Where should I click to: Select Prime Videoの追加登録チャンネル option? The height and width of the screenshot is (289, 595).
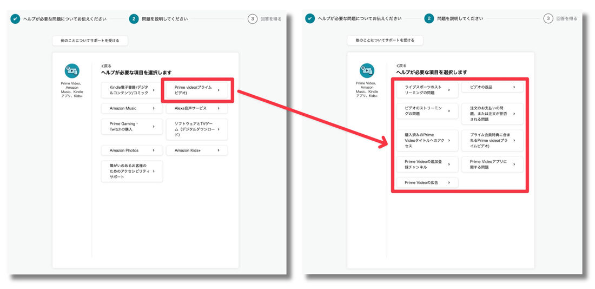coord(427,165)
